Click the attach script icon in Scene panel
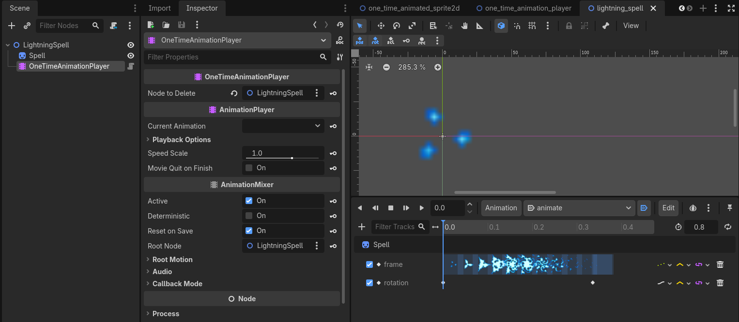 (x=113, y=26)
